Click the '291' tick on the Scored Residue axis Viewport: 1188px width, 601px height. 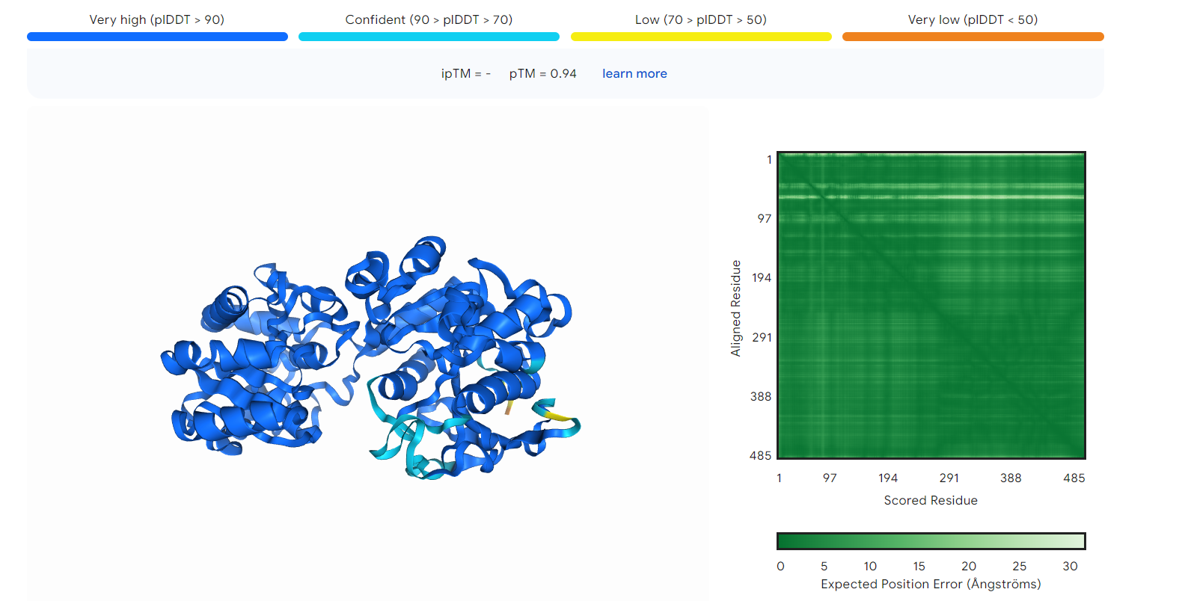[949, 478]
